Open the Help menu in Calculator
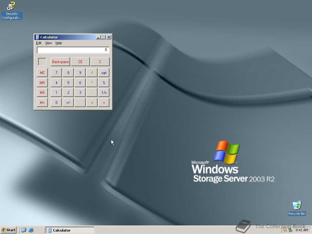This screenshot has height=234, width=312. pyautogui.click(x=59, y=43)
